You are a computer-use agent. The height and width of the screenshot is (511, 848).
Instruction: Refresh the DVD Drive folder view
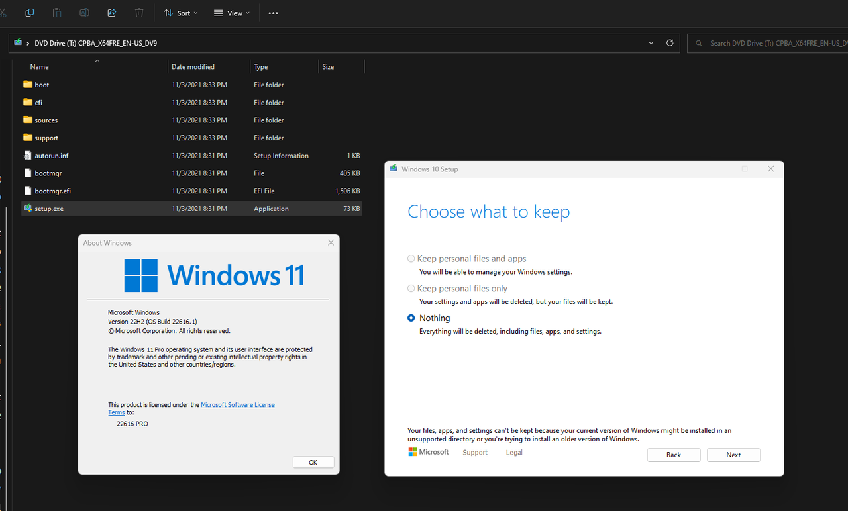[670, 43]
